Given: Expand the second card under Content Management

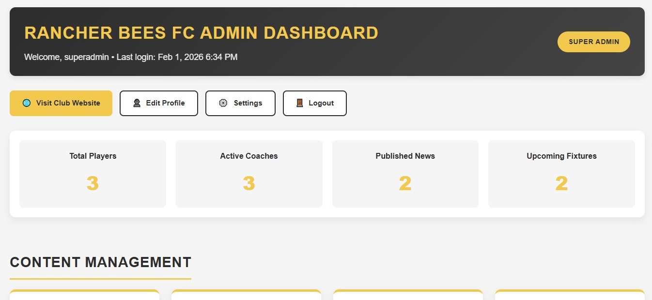Looking at the screenshot, I should pyautogui.click(x=246, y=295).
